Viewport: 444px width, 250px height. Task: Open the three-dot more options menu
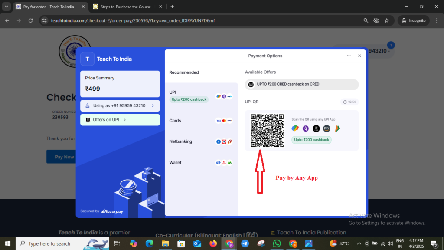click(349, 56)
